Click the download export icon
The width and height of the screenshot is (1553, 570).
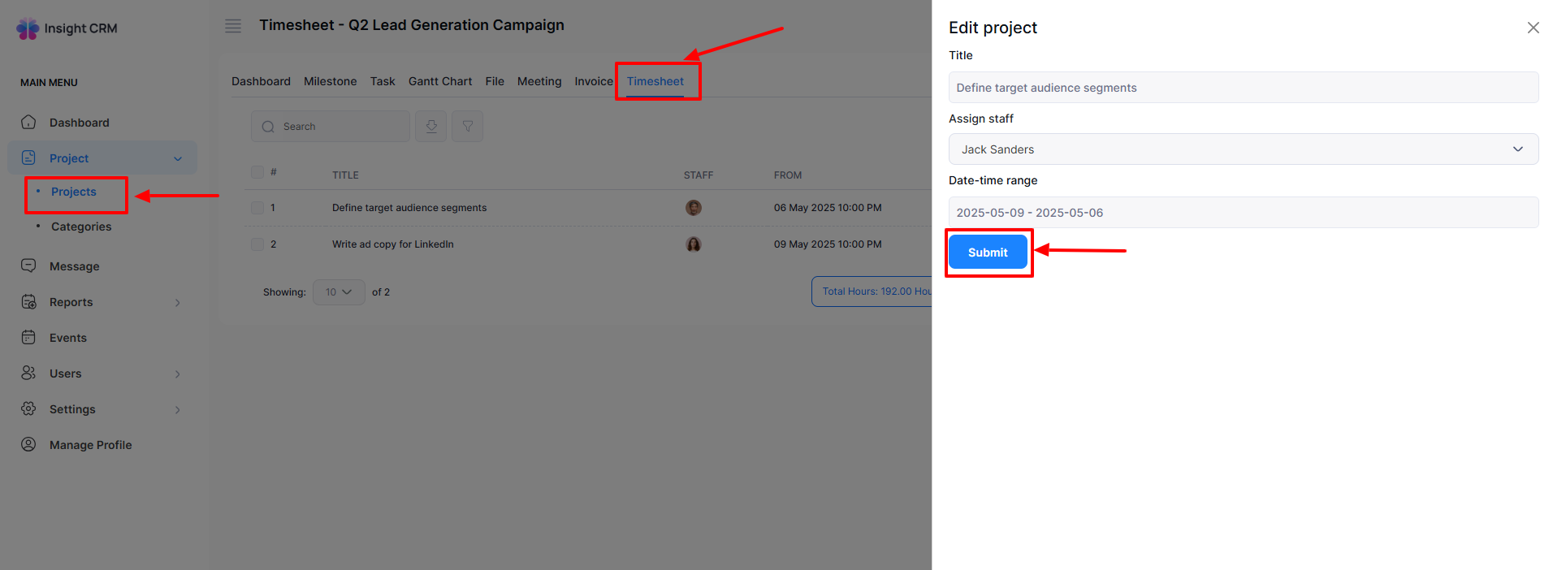pos(431,127)
